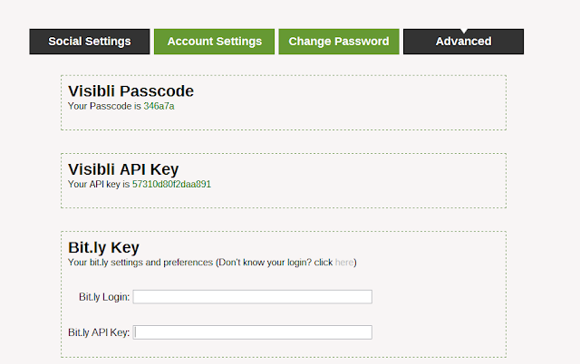The image size is (580, 364).
Task: Click into the Bit.ly API Key field
Action: pos(253,332)
